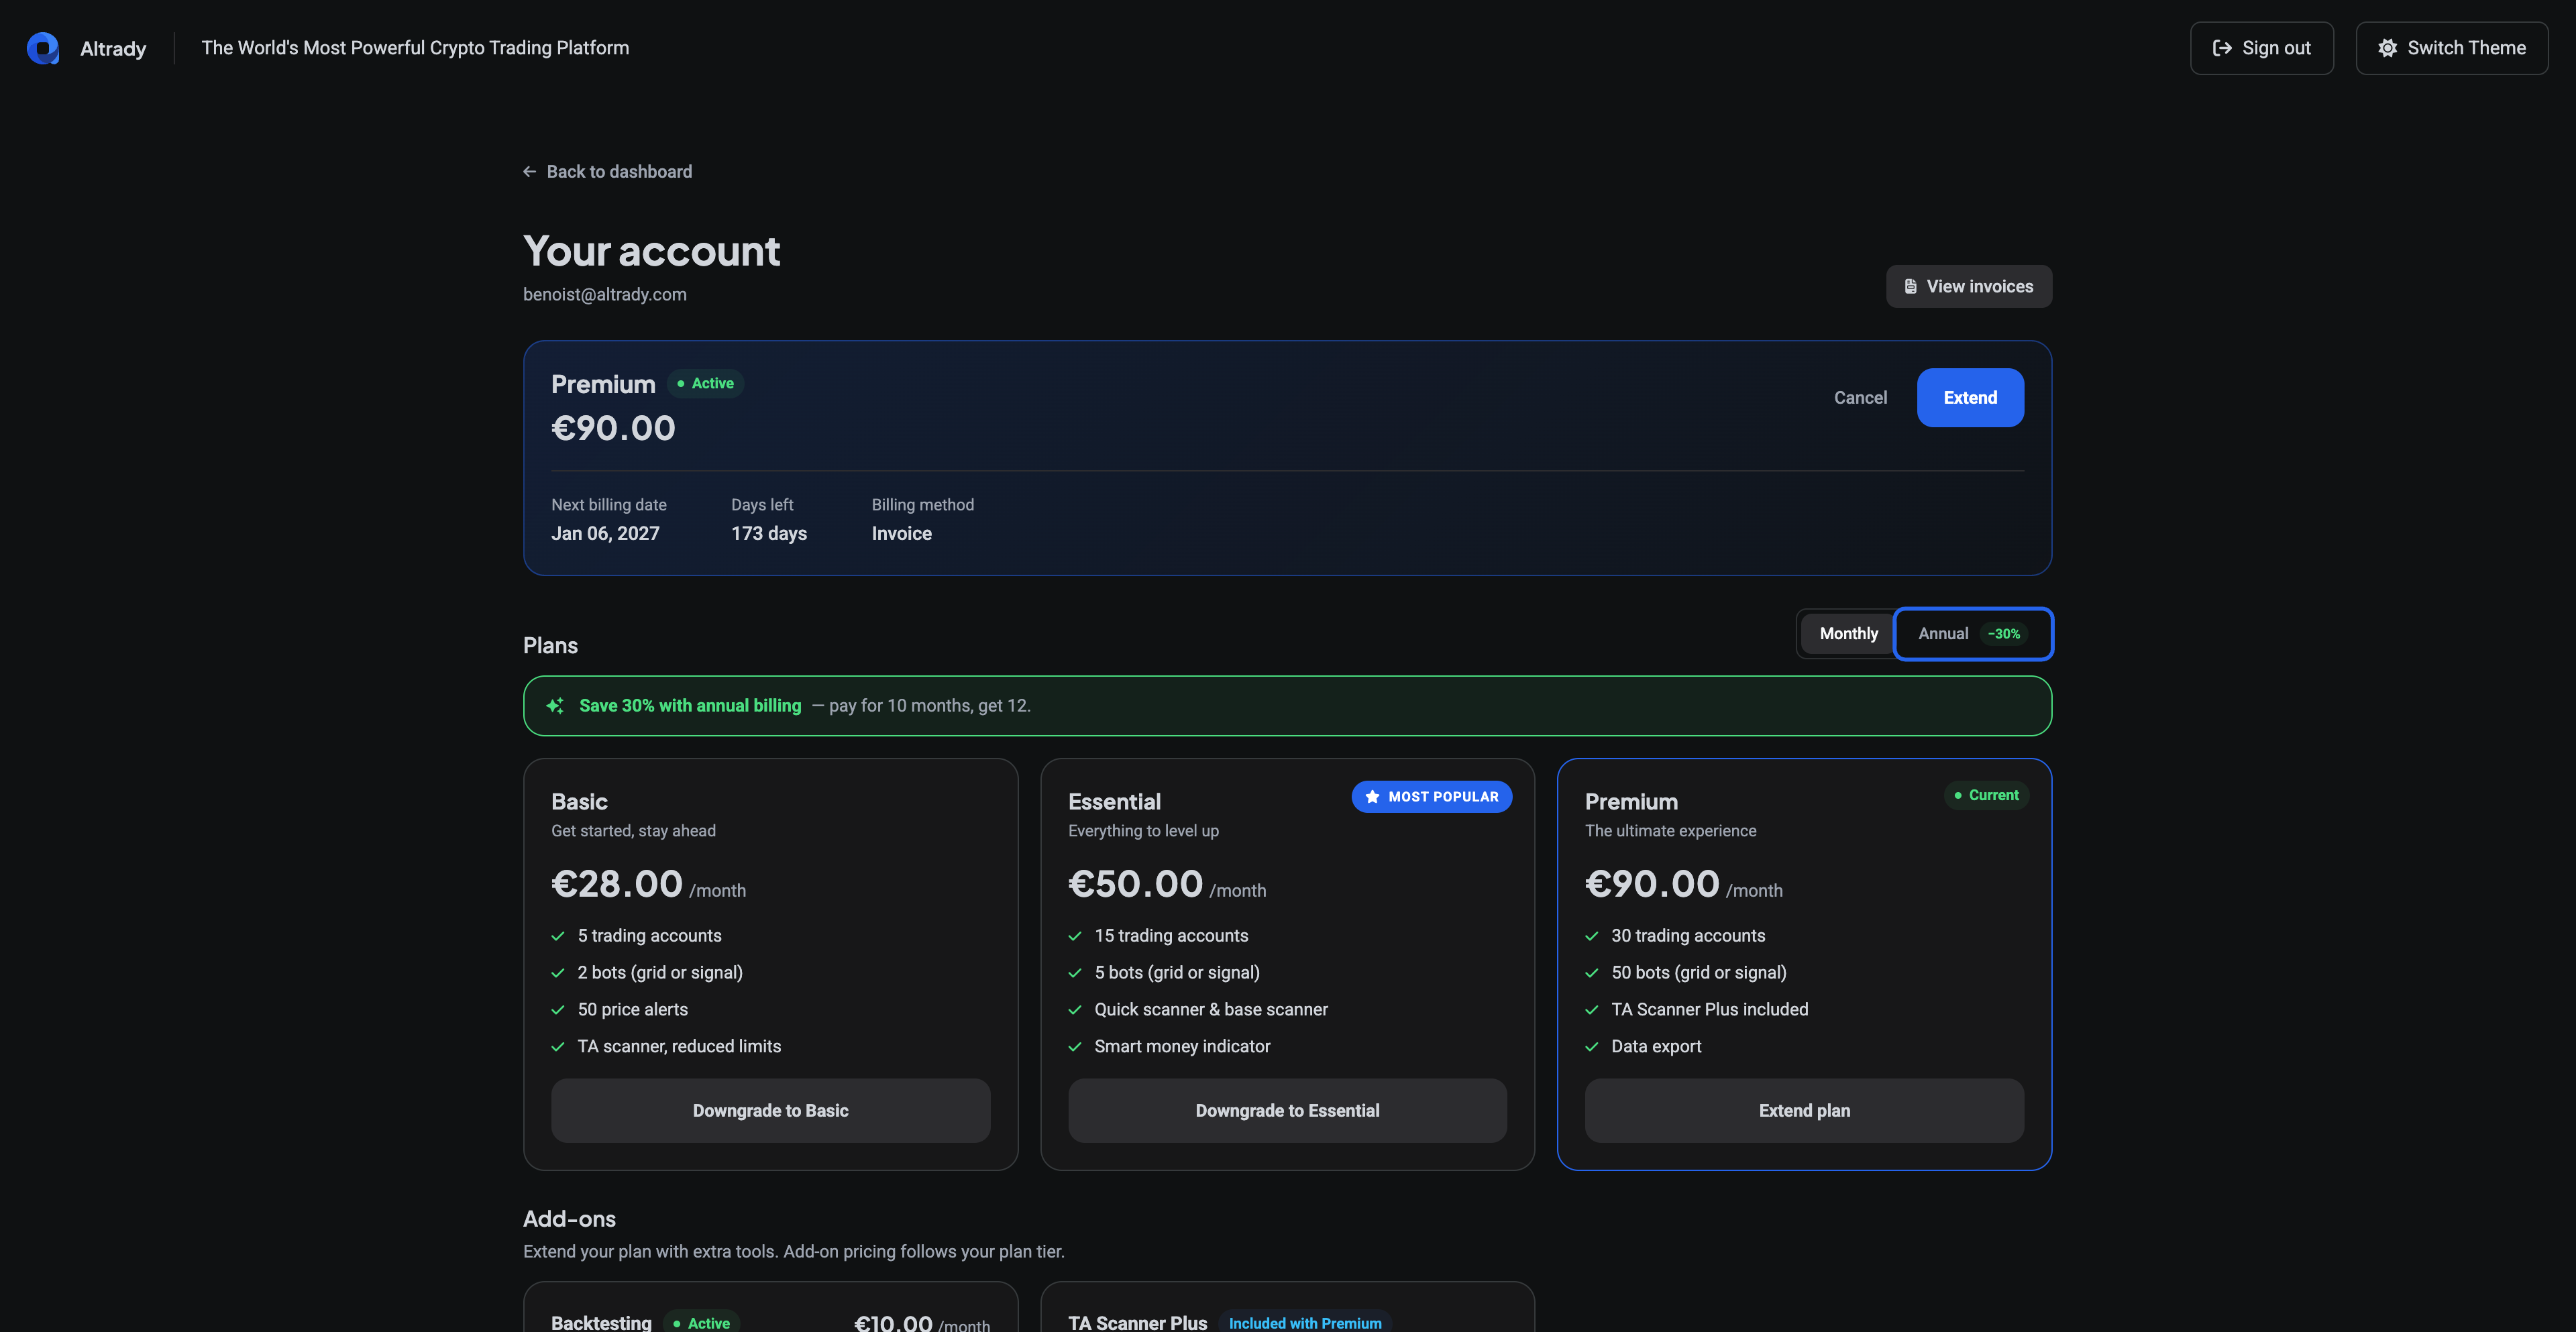Image resolution: width=2576 pixels, height=1332 pixels.
Task: Click the checkmark beside 2 bots (grid or signal)
Action: pyautogui.click(x=558, y=973)
